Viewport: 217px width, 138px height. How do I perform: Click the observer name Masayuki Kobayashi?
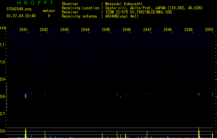click(124, 4)
